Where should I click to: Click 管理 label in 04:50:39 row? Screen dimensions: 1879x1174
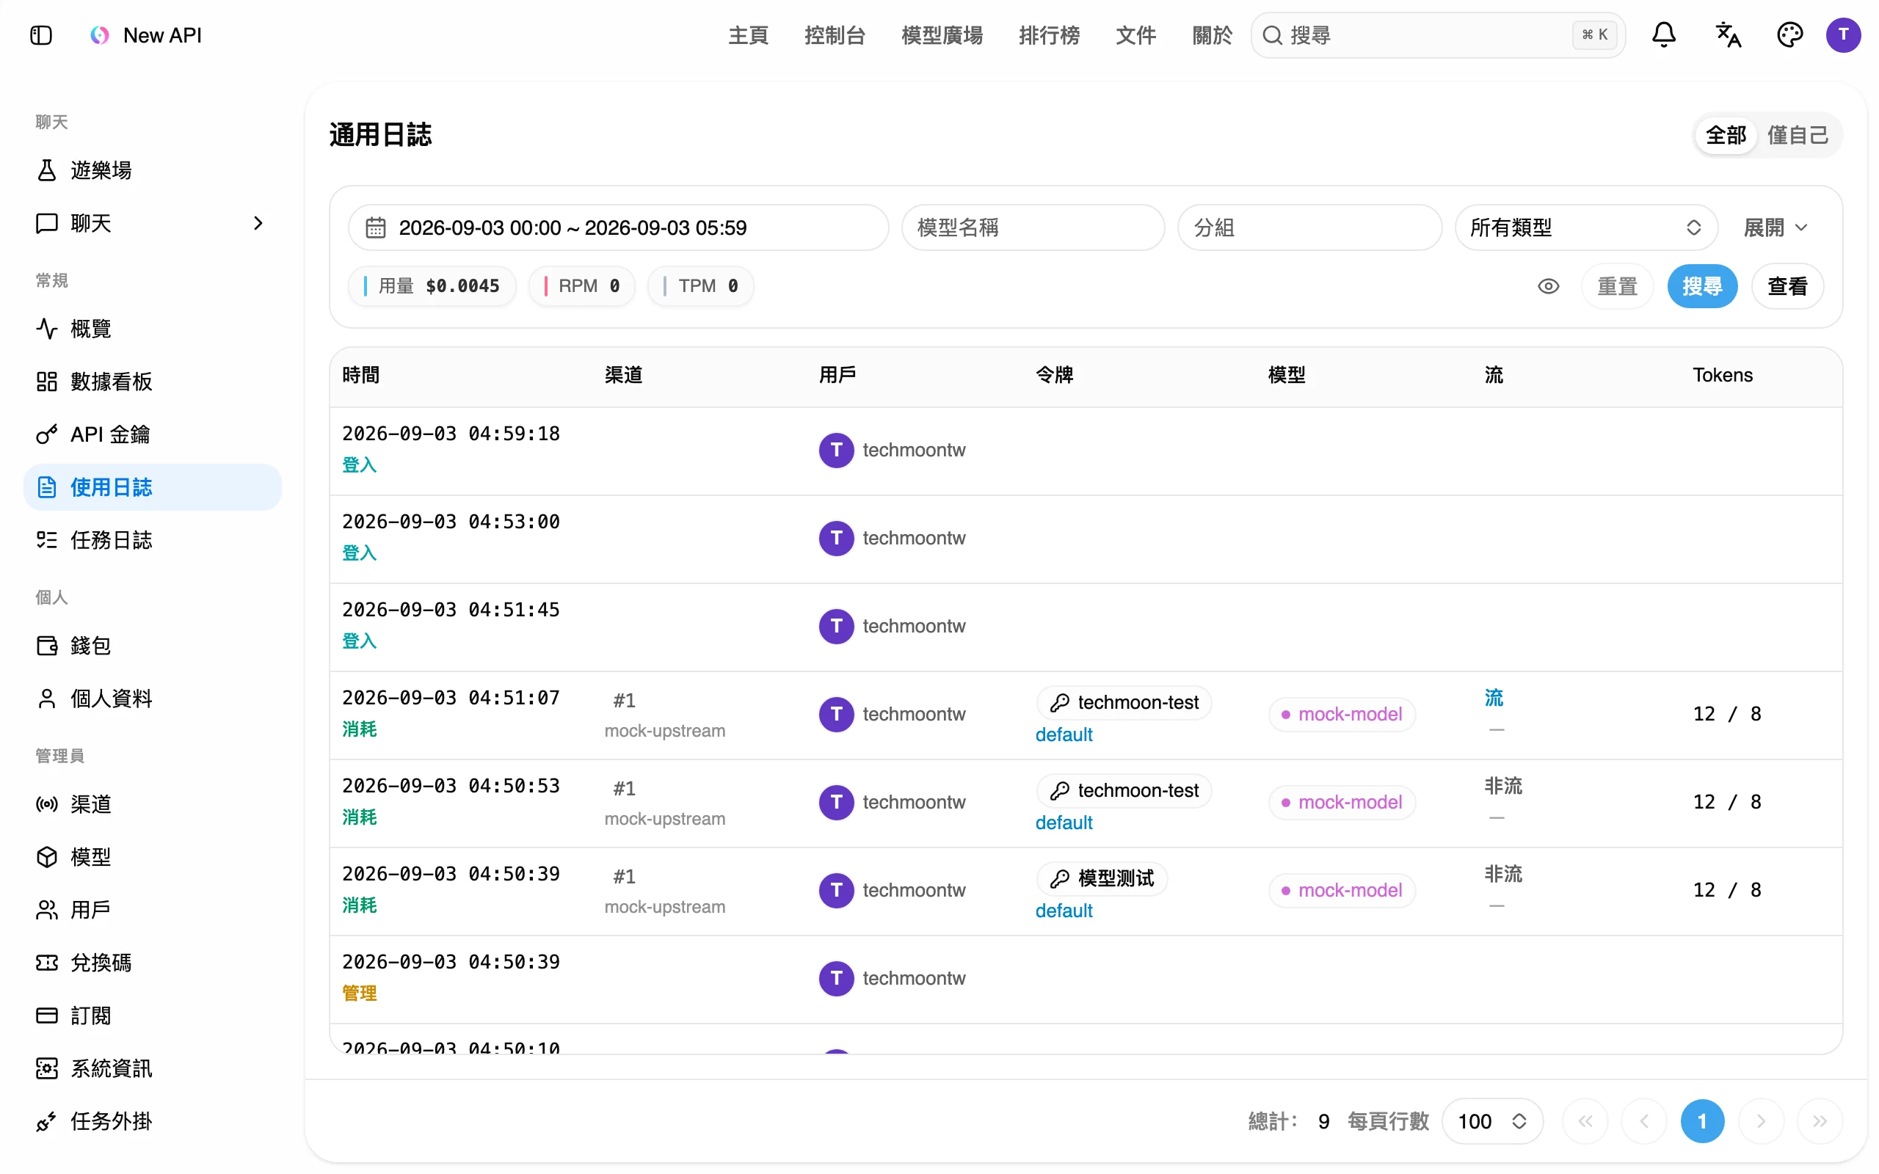pyautogui.click(x=360, y=993)
